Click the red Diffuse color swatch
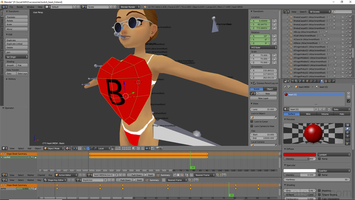 (300, 155)
